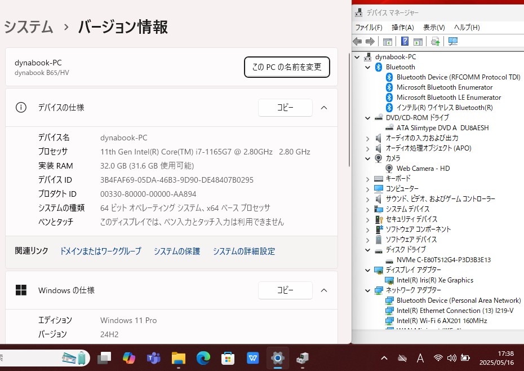Collapse the Bluetooth category

(x=368, y=67)
